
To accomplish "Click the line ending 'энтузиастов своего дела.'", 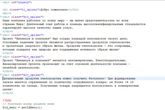I will click(65, 39).
